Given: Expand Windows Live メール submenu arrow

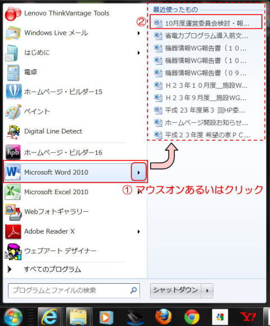Looking at the screenshot, I should 138,33.
